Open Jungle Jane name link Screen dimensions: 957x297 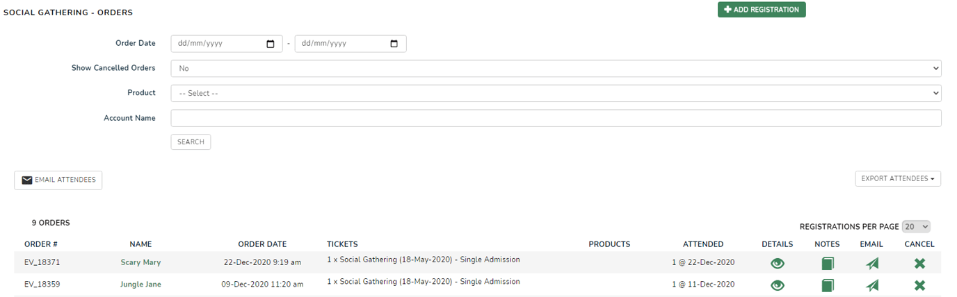[140, 285]
